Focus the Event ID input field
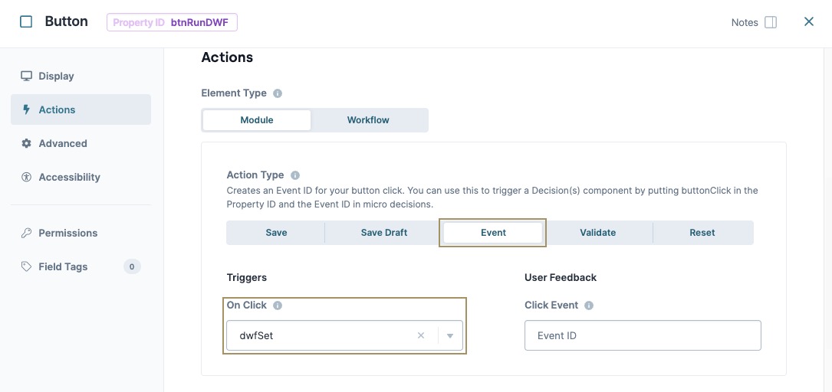Viewport: 832px width, 392px height. point(643,335)
